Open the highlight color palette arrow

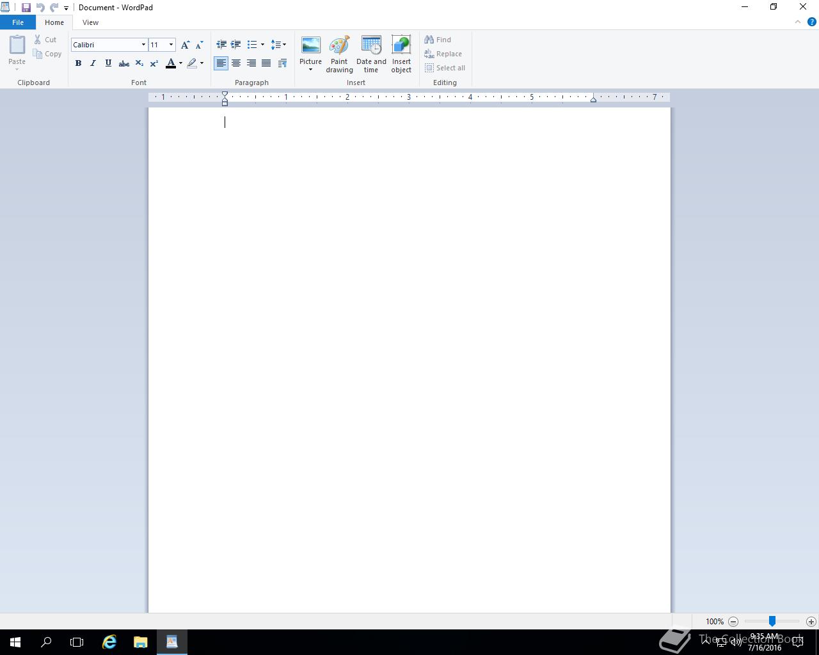pyautogui.click(x=202, y=63)
